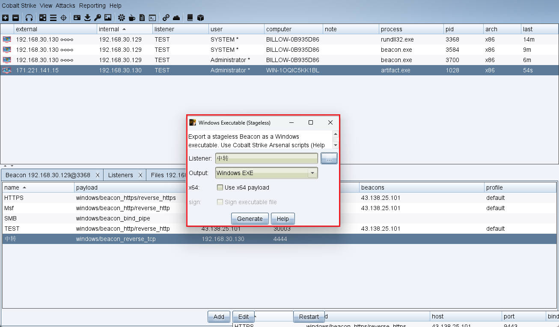Click the Restart listener button
The height and width of the screenshot is (327, 559).
(x=309, y=317)
